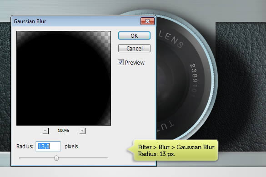Screen dimensions: 266x177
Task: Cancel the Gaussian Blur filter
Action: pos(134,48)
